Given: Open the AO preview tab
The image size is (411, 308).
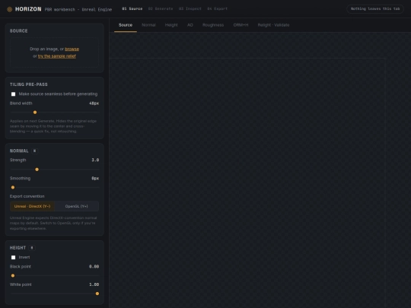Looking at the screenshot, I should pyautogui.click(x=190, y=25).
